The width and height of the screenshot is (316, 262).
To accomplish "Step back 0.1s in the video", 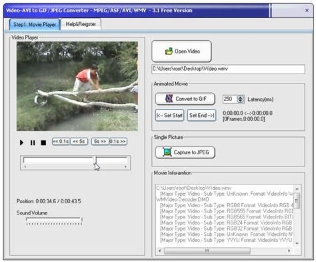I will point(61,142).
